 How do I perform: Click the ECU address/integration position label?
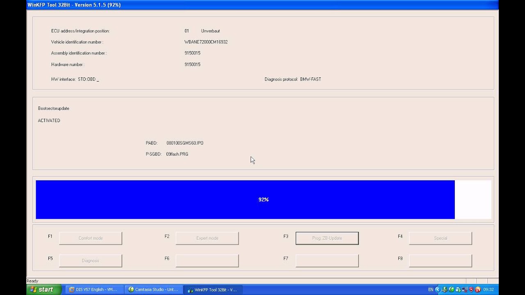pyautogui.click(x=80, y=31)
